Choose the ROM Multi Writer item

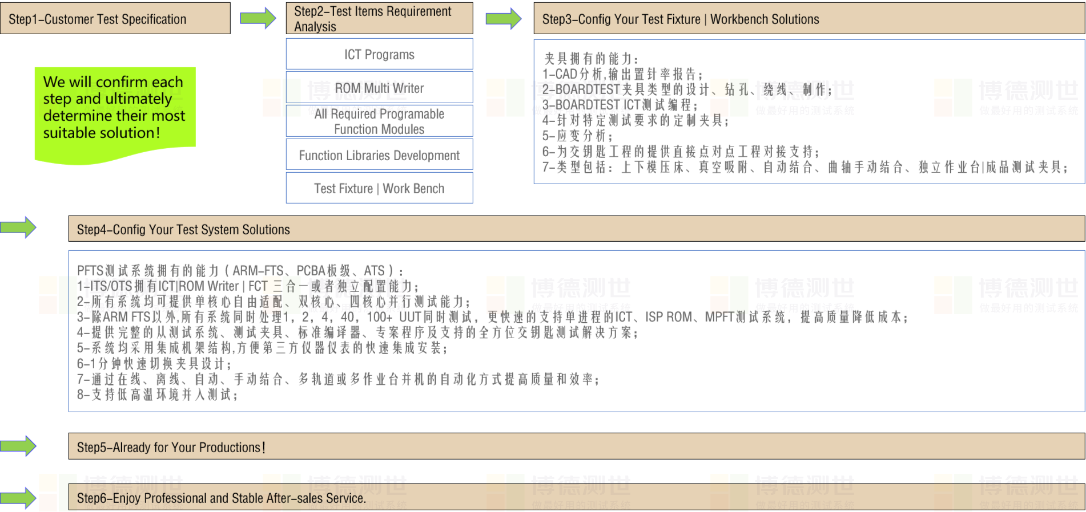379,88
